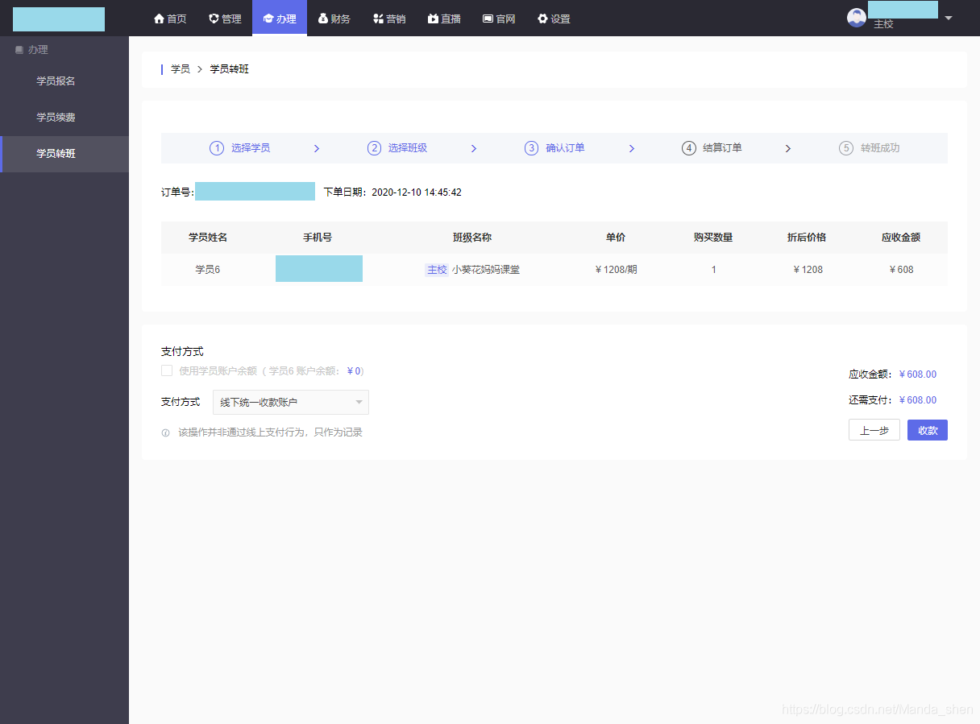Click the 上一步 button

874,429
